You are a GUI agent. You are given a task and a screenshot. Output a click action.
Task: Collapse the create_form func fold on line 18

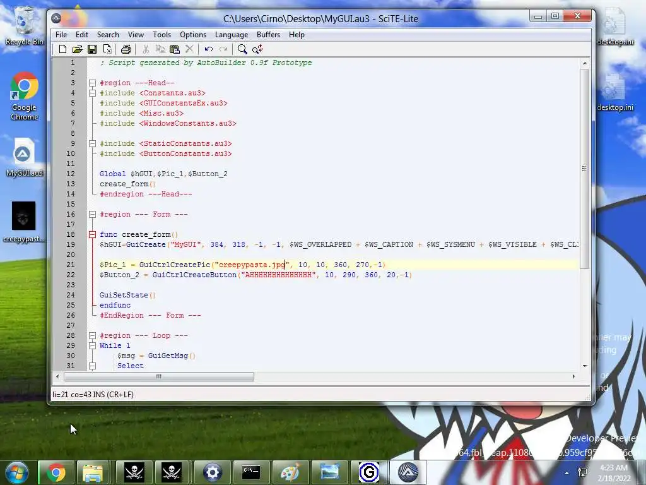92,235
